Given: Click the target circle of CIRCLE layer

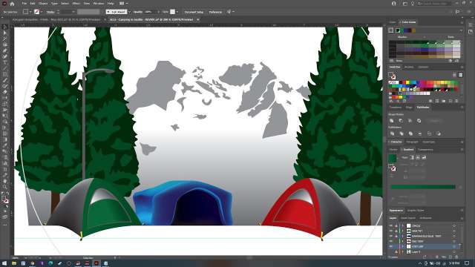Looking at the screenshot, I should pos(454,225).
